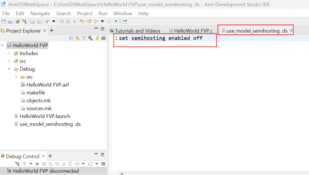Pin the editor with the pin icon

pyautogui.click(x=125, y=21)
